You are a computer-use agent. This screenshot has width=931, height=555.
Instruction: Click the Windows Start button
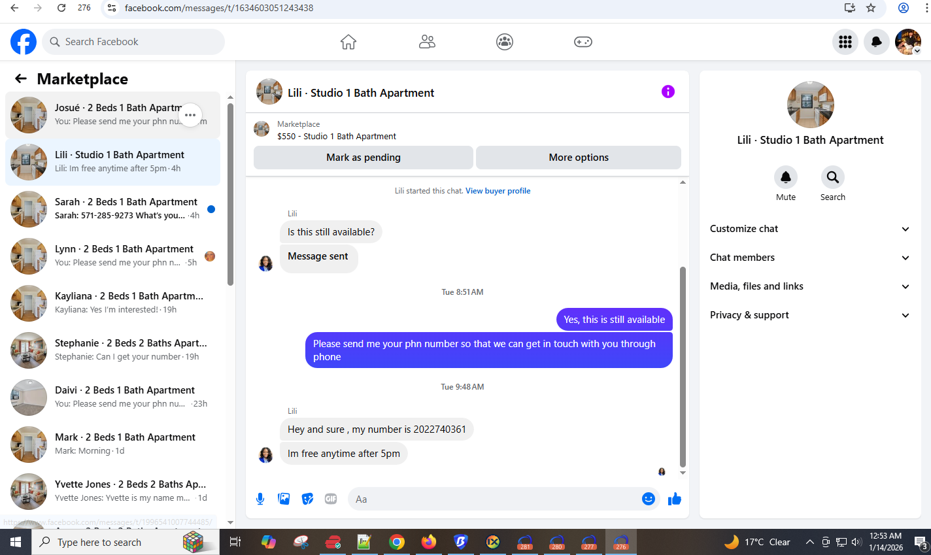pos(16,542)
